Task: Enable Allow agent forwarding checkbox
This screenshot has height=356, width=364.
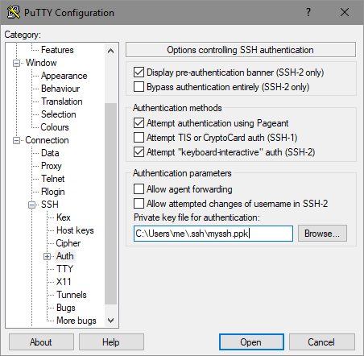Action: tap(139, 189)
